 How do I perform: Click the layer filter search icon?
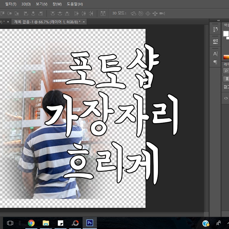coord(226,71)
